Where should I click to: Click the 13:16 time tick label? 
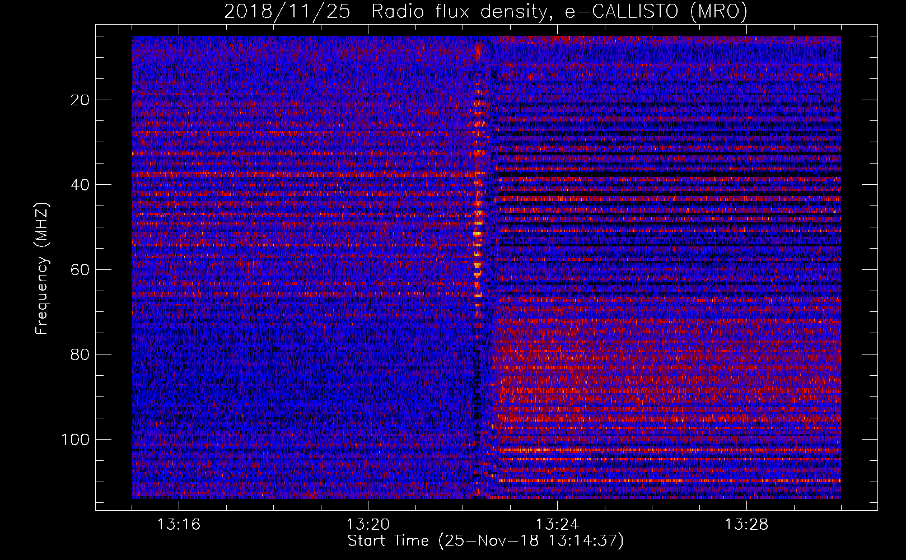179,525
